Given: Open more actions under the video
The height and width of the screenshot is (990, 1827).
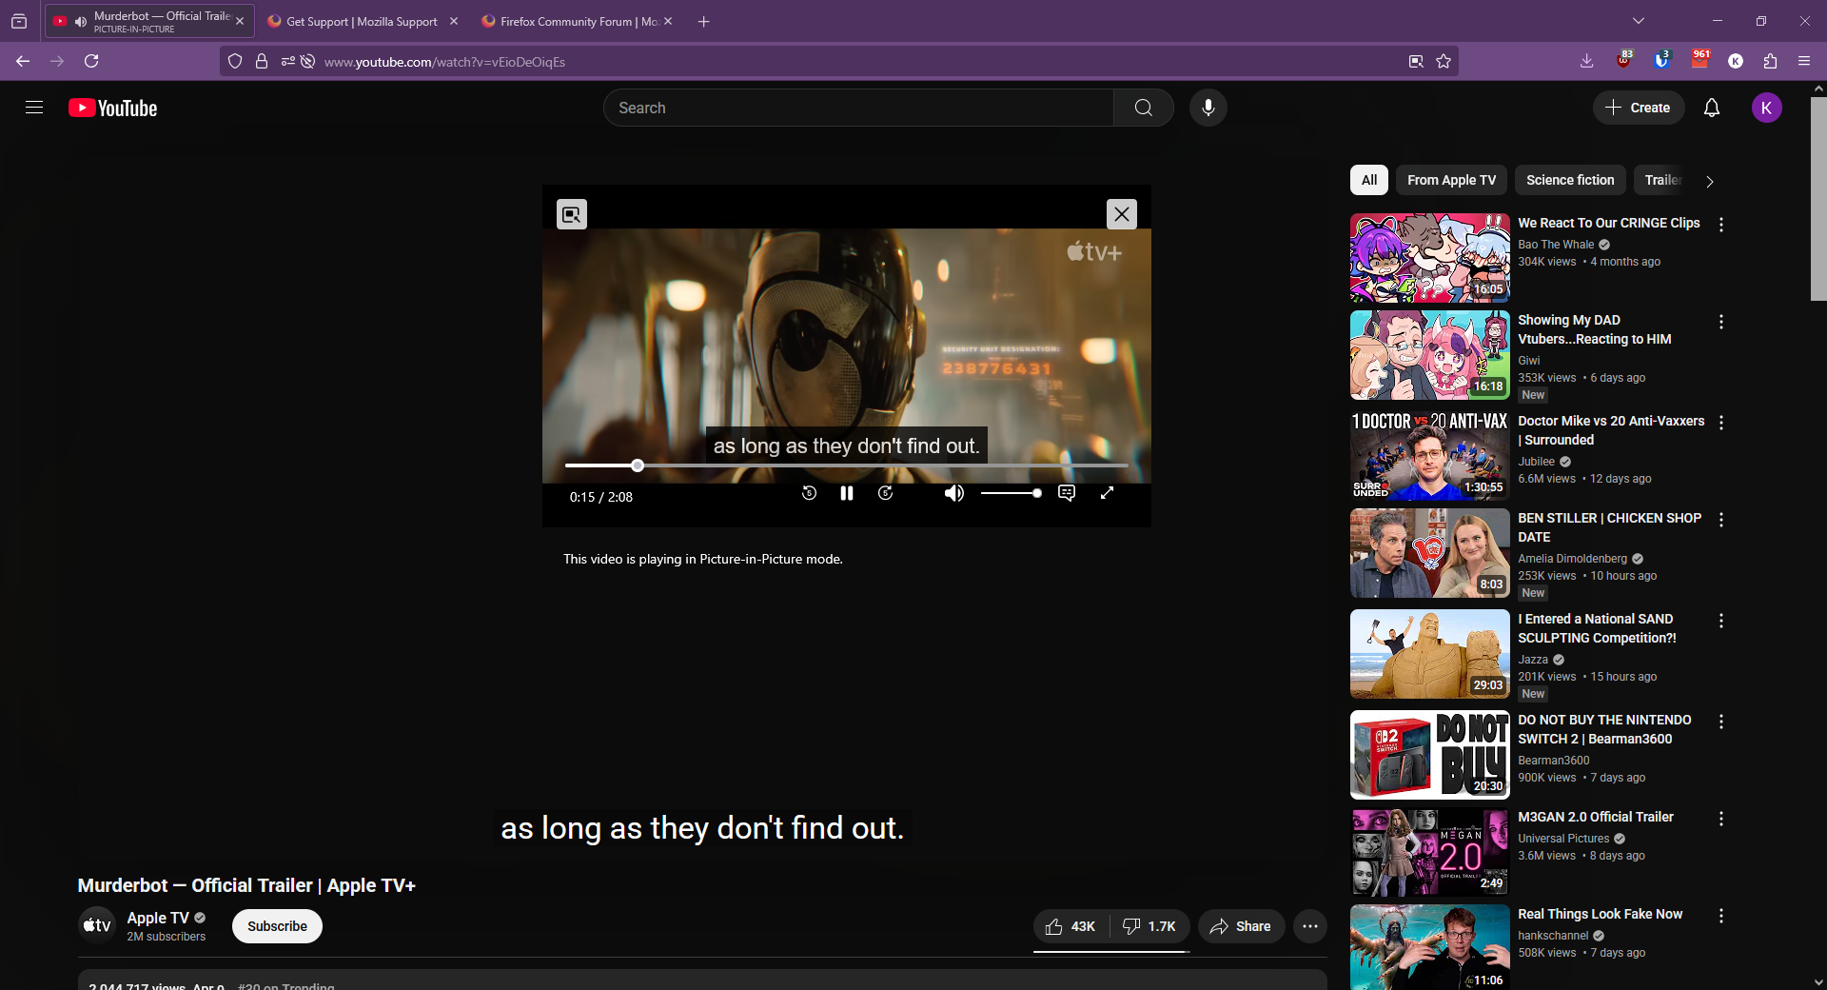Looking at the screenshot, I should coord(1309,926).
